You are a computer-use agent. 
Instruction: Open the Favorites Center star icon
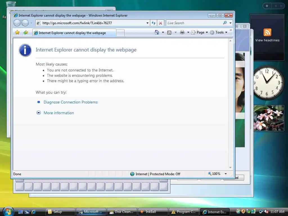(17, 33)
